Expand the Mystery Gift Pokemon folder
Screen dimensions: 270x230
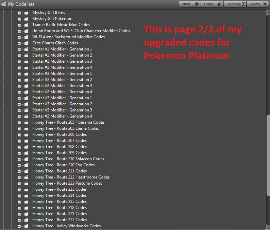(x=19, y=19)
